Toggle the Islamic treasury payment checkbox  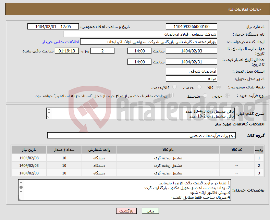pos(171,95)
